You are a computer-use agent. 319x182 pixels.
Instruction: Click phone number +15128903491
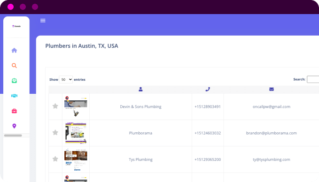coord(208,106)
